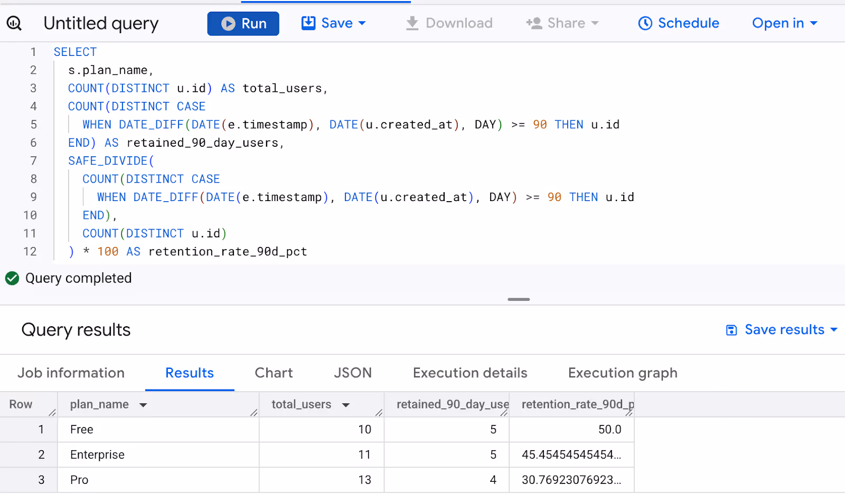
Task: Click the Share add-person icon
Action: pyautogui.click(x=534, y=23)
